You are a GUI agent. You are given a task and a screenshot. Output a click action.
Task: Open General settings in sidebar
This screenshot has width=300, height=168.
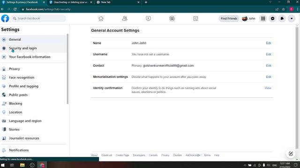33,39
